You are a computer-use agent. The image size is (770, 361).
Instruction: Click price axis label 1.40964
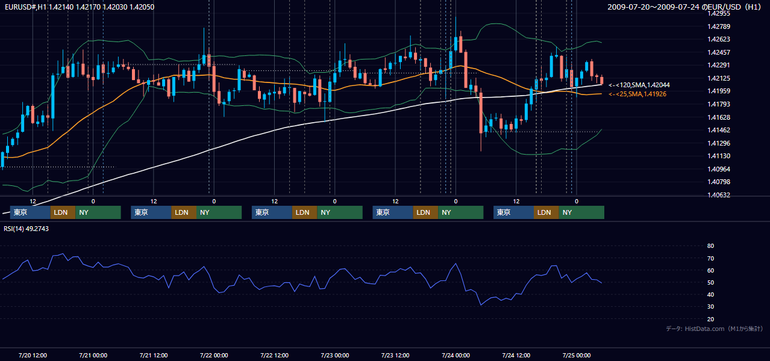[x=718, y=169]
